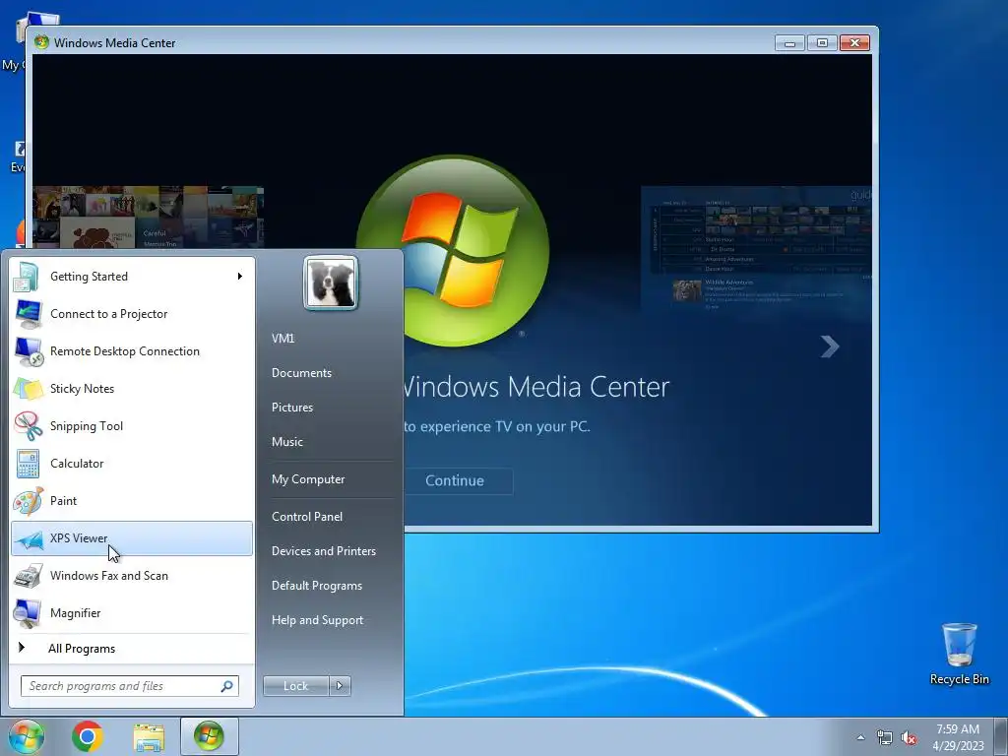
Task: Click the "Windows Fax and Scan" label
Action: pos(108,575)
